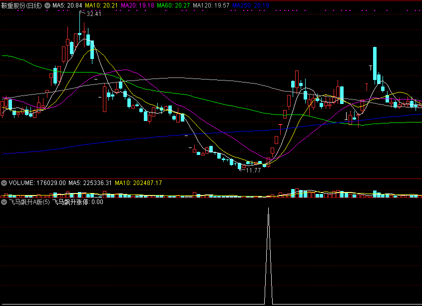422x306 pixels.
Task: Click the tall cyan candlestick near right peak
Action: tap(375, 63)
